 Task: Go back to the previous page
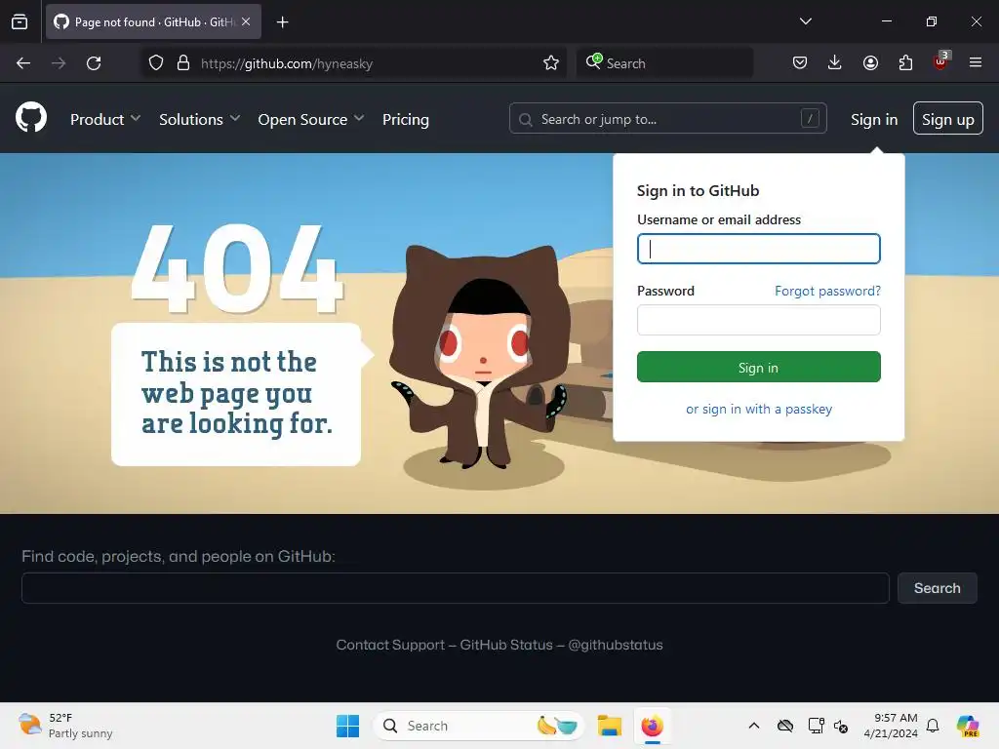(x=23, y=63)
